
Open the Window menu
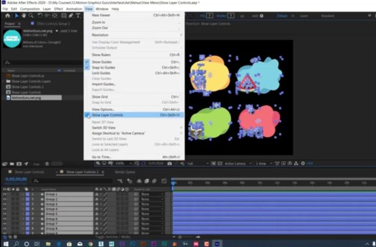(102, 9)
